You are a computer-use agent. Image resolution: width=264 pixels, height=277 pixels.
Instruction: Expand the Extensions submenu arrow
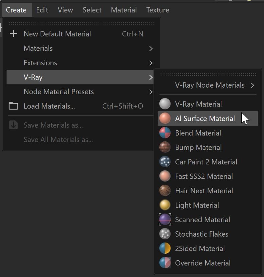[x=151, y=63]
